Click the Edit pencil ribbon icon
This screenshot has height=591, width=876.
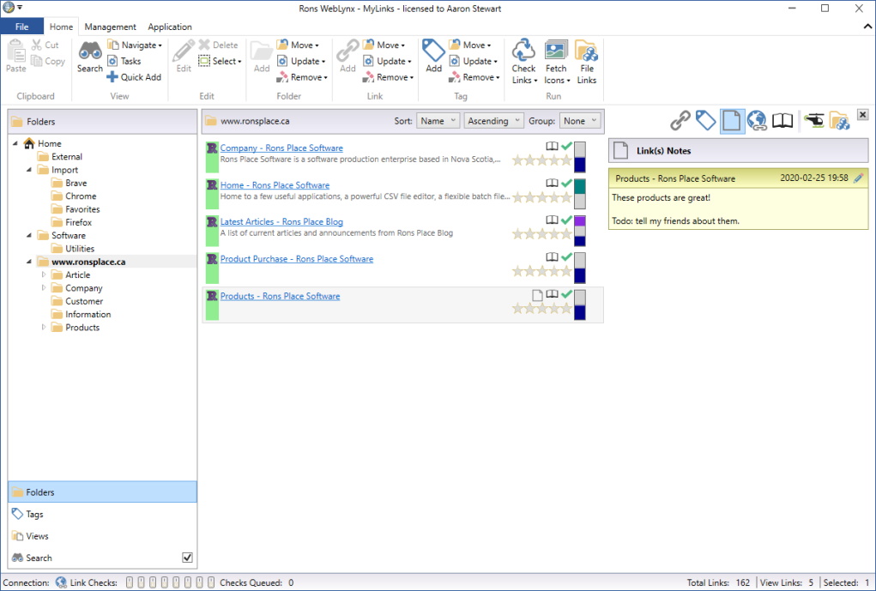coord(184,51)
